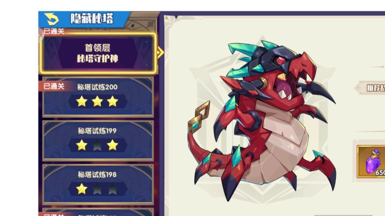This screenshot has width=385, height=216.
Task: Click the purple potion reward icon
Action: coord(373,161)
